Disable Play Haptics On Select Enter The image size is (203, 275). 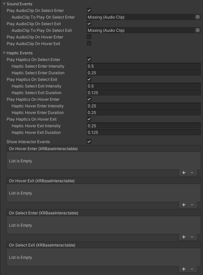[x=89, y=59]
